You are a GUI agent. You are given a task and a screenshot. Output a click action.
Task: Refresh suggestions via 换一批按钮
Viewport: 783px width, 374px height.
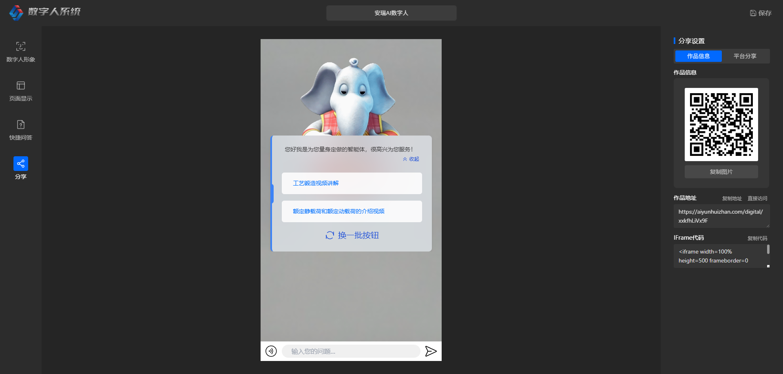coord(351,235)
